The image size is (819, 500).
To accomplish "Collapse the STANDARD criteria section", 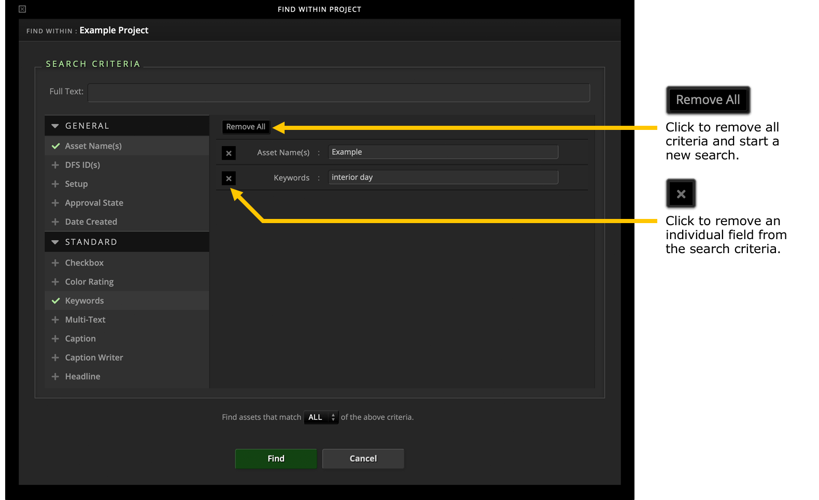I will (x=55, y=242).
